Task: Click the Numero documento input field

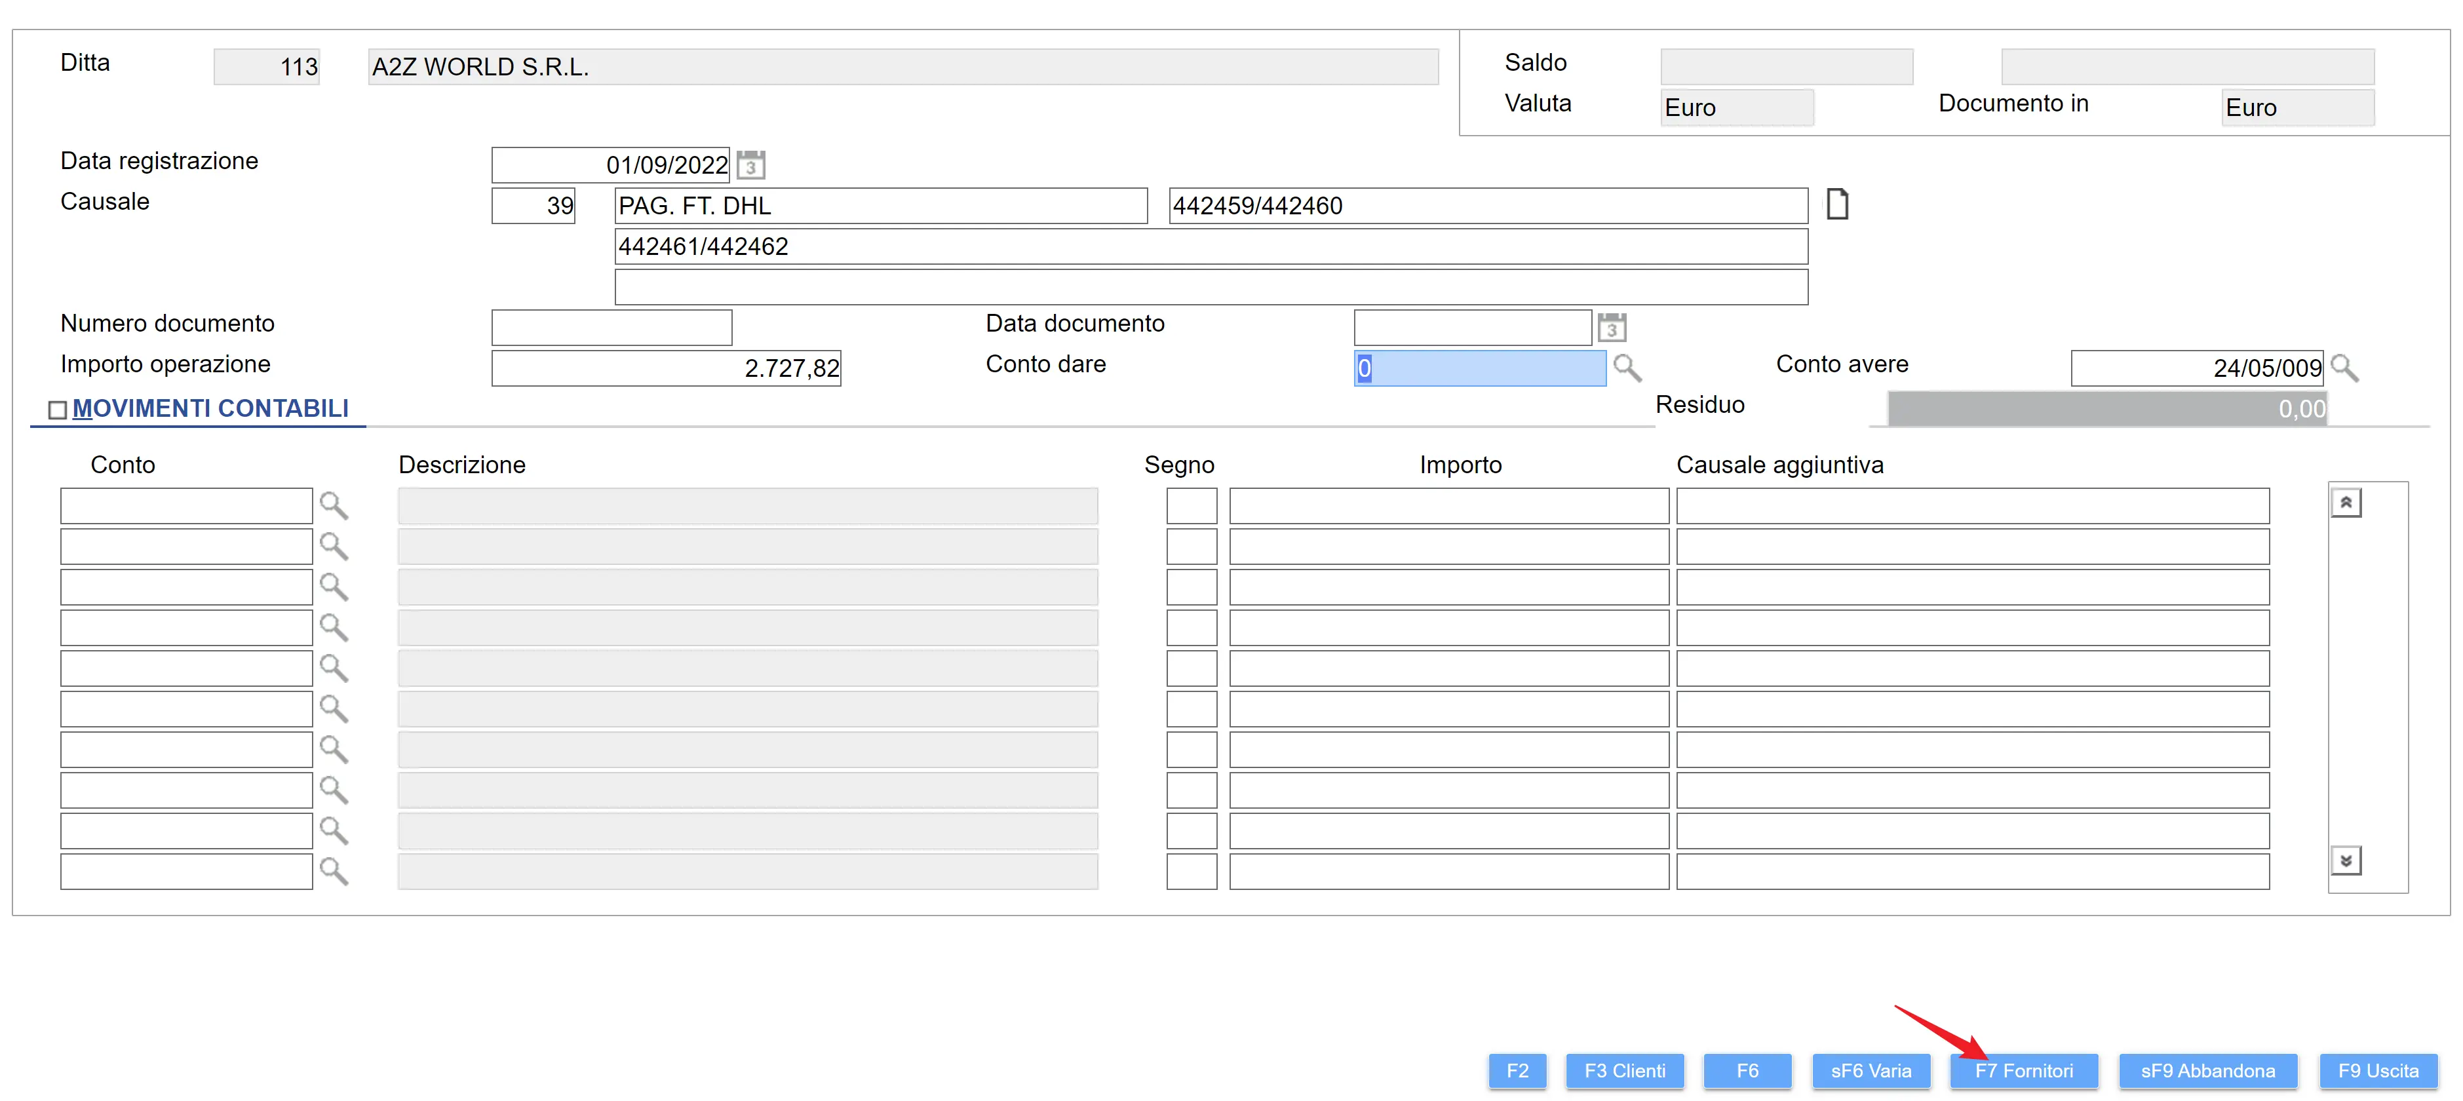Action: click(611, 327)
